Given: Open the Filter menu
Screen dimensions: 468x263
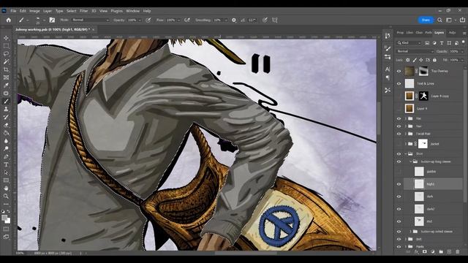Looking at the screenshot, I should pyautogui.click(x=83, y=11).
